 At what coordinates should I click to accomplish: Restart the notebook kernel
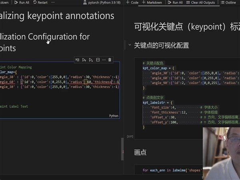pos(40,2)
